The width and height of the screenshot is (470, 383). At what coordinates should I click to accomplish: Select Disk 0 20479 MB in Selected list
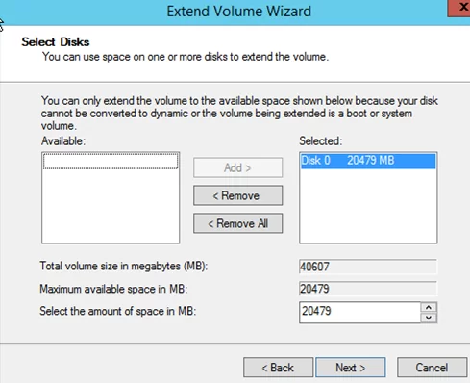(368, 161)
